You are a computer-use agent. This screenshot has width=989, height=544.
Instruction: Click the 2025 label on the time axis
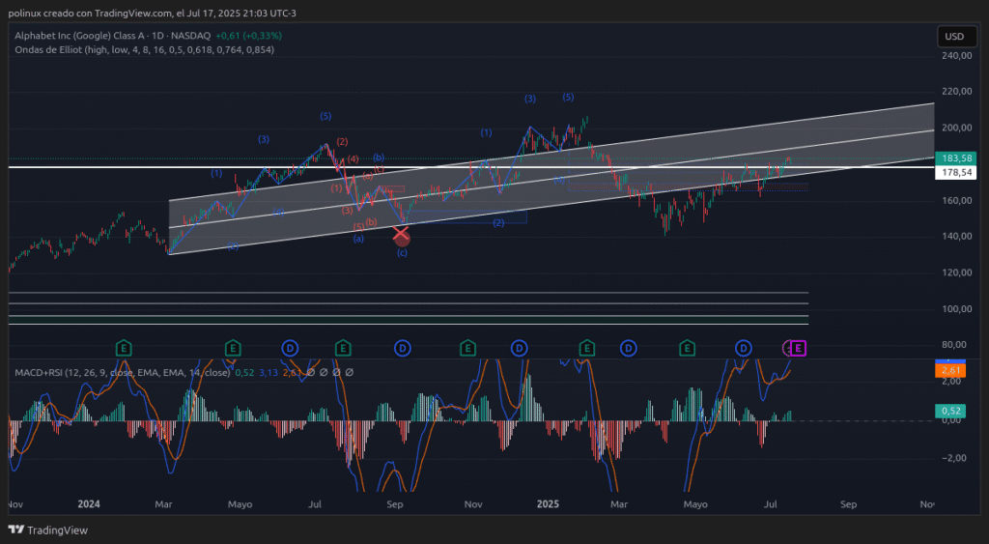548,504
